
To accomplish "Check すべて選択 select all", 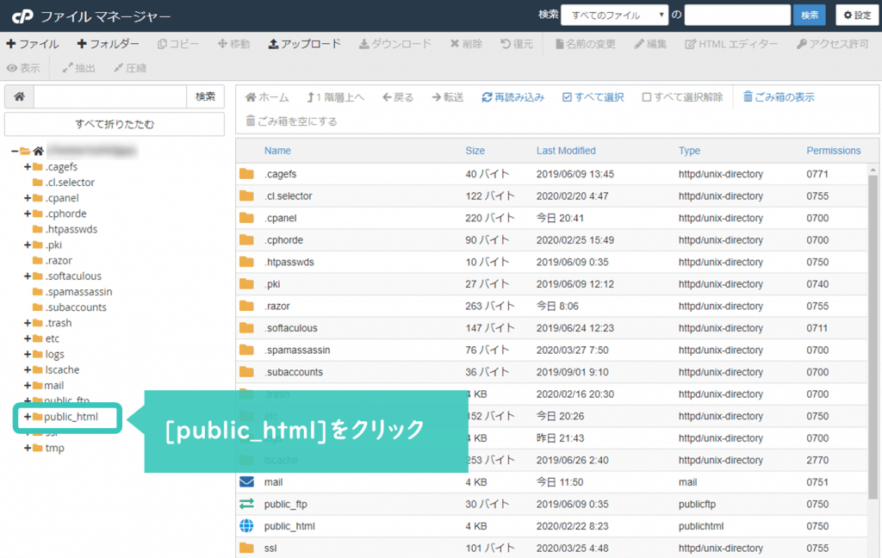I will (x=593, y=97).
